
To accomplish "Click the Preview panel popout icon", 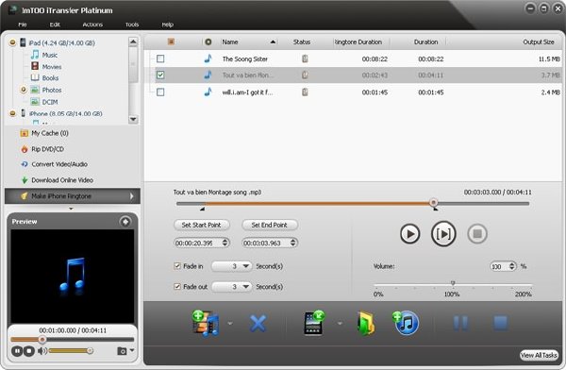I will click(125, 222).
